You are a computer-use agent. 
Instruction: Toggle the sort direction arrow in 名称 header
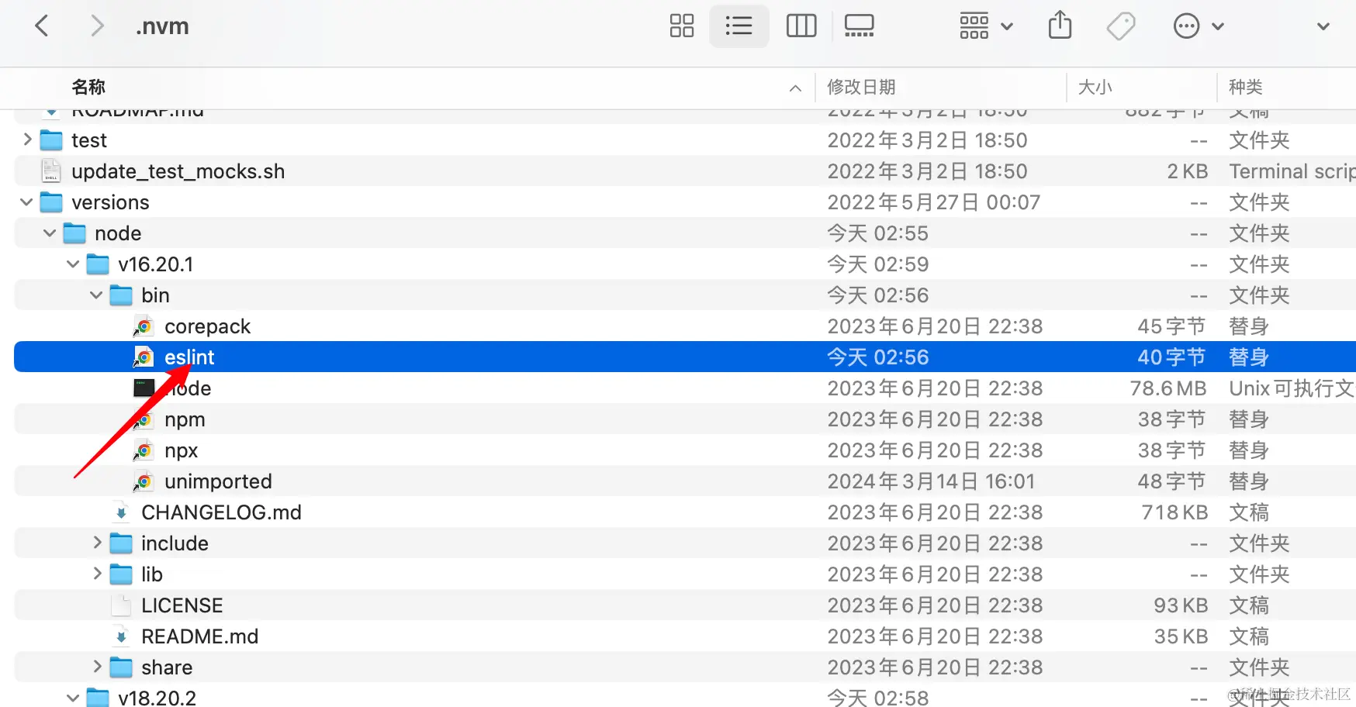[x=795, y=88]
